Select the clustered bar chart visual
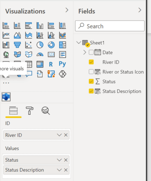 [29, 25]
